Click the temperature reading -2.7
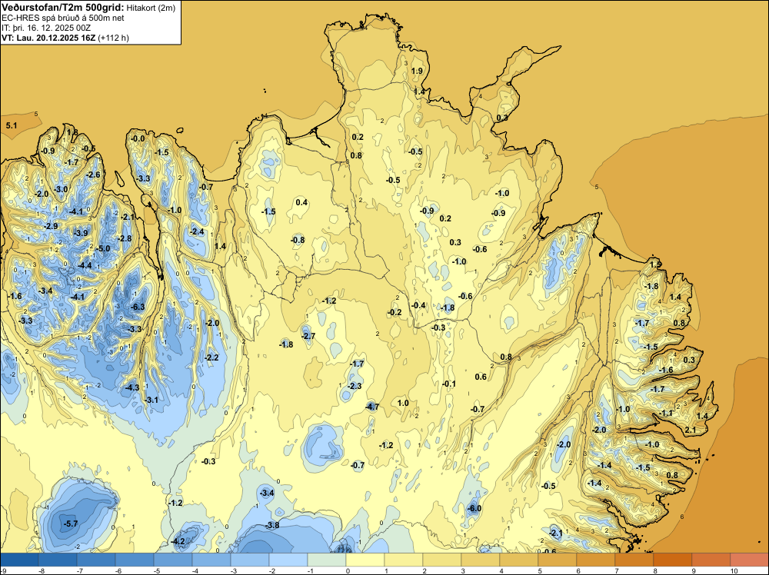 pyautogui.click(x=308, y=336)
